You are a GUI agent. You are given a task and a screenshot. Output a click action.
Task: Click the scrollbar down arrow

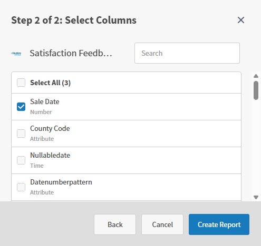click(256, 197)
